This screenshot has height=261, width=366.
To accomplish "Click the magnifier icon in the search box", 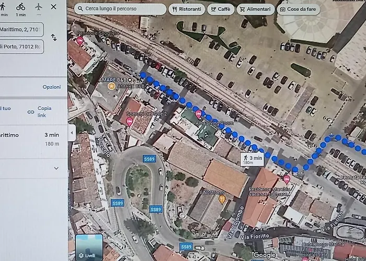I will pos(81,9).
